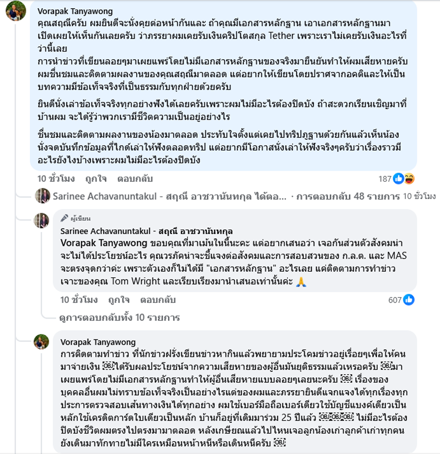The height and width of the screenshot is (454, 440).
Task: Click the Vorapak Tanyawong name on the bottom comment
Action: (98, 342)
